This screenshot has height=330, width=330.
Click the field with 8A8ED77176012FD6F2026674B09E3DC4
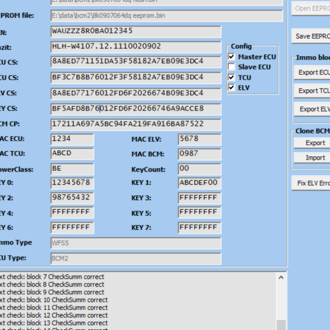tap(136, 94)
